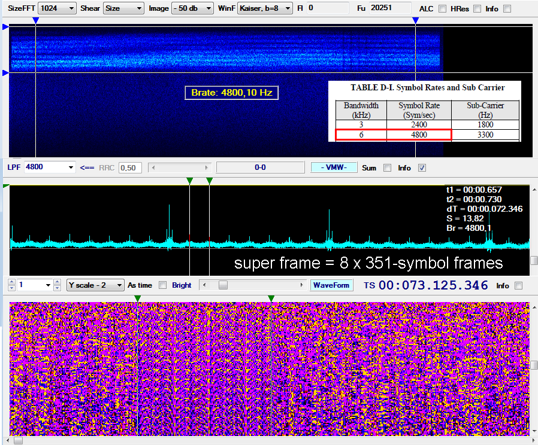The image size is (538, 445).
Task: Click the WaveForm button
Action: (x=331, y=285)
